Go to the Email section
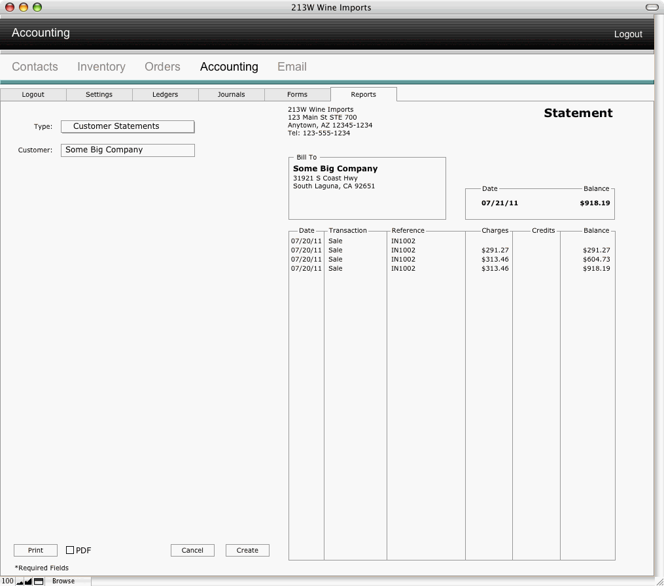The image size is (664, 586). pos(292,67)
